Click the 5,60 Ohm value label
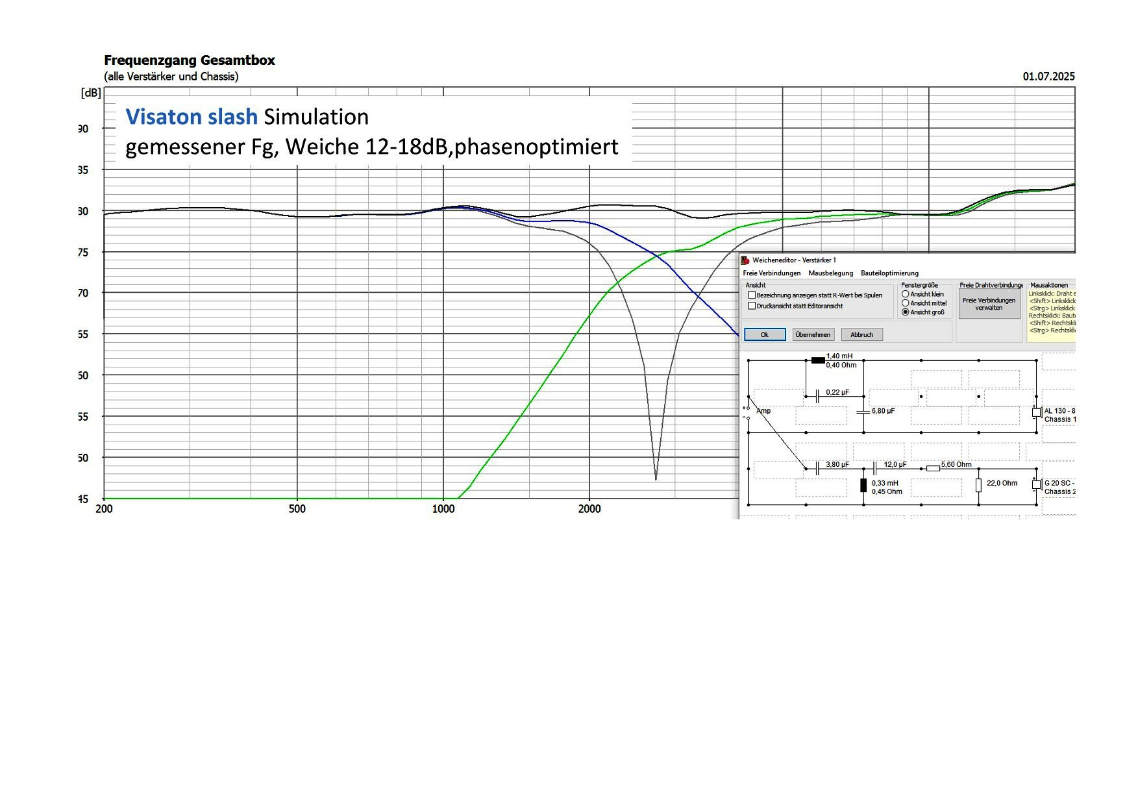 pyautogui.click(x=956, y=464)
